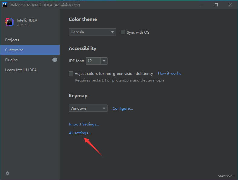This screenshot has height=180, width=238.
Task: Click the version text 2021.1.3
Action: pyautogui.click(x=23, y=25)
